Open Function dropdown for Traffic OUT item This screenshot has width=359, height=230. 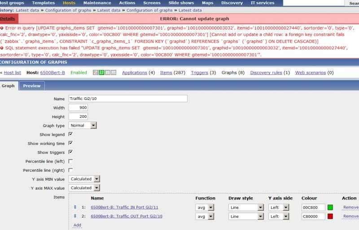click(205, 217)
